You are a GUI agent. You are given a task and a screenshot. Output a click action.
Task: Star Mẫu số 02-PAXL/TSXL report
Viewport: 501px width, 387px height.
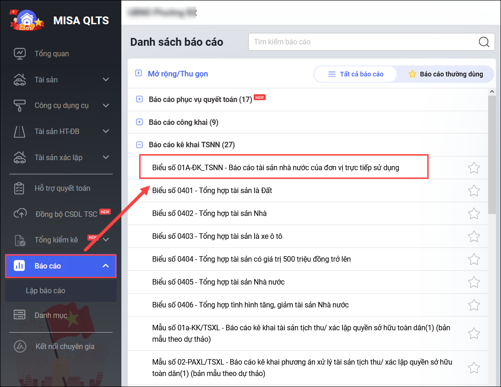[474, 367]
